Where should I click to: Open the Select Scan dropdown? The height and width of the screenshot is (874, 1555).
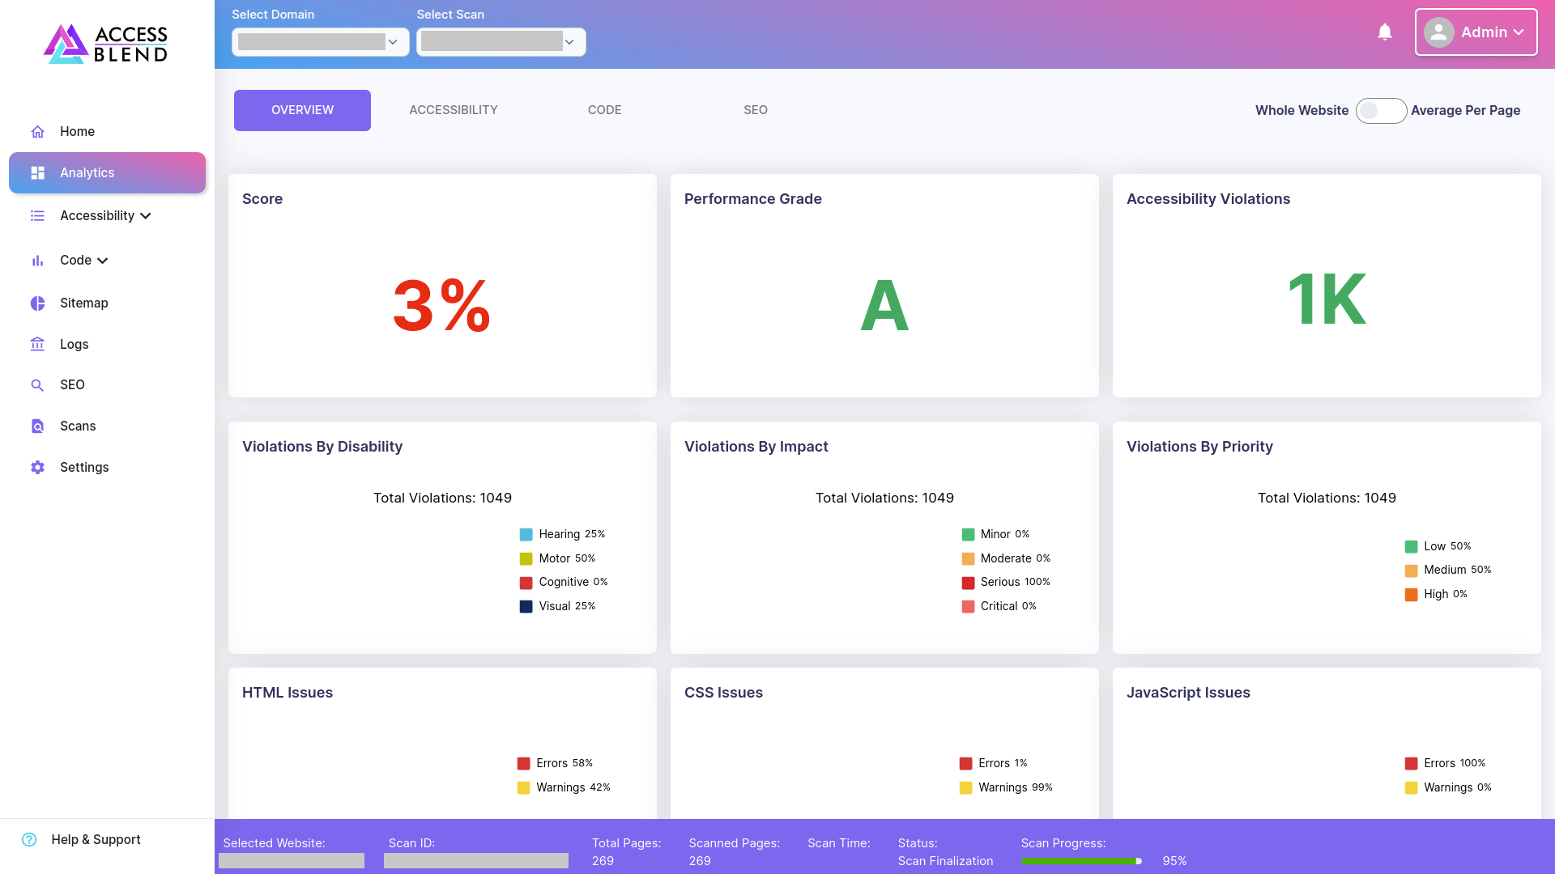501,42
